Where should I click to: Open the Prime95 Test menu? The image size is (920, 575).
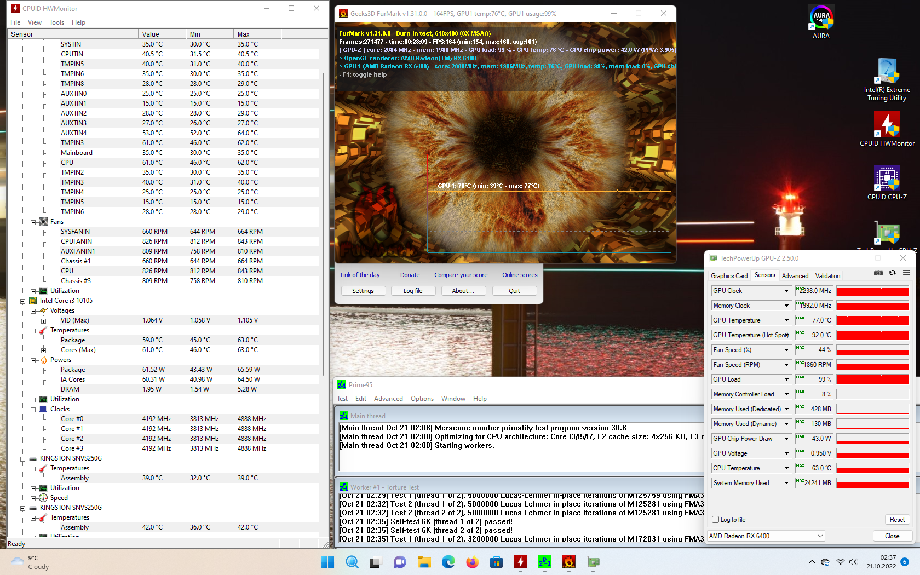point(342,399)
